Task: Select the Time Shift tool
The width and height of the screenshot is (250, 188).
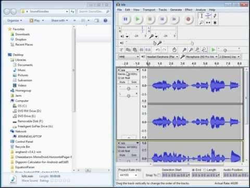Action: tap(208, 22)
